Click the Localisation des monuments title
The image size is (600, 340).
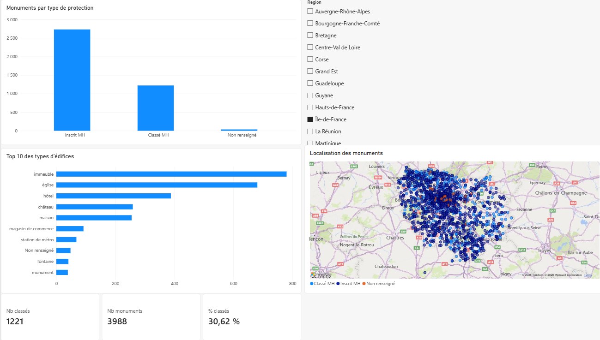click(346, 153)
